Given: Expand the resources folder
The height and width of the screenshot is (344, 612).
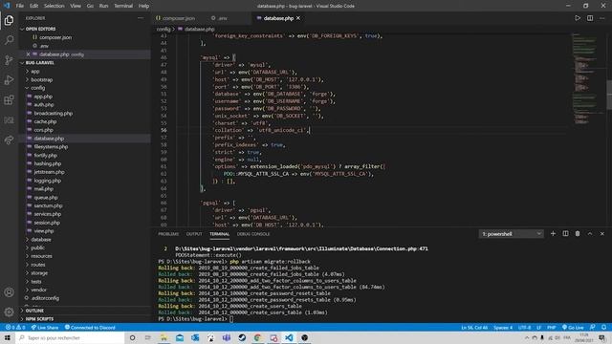Looking at the screenshot, I should point(41,256).
